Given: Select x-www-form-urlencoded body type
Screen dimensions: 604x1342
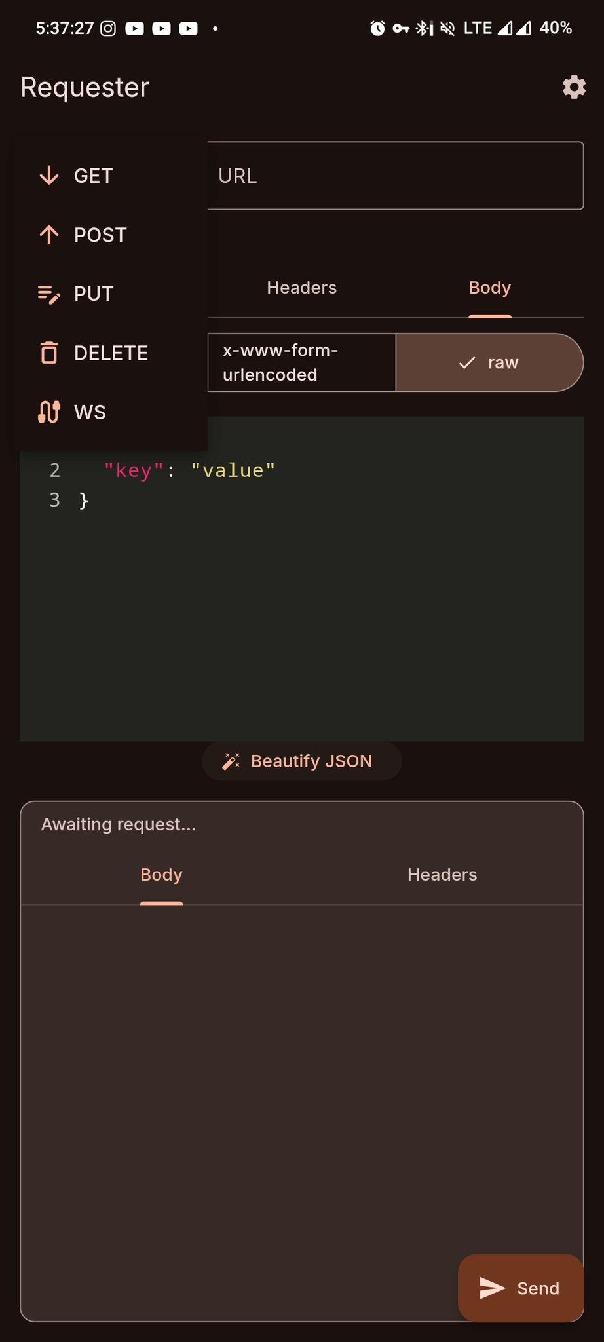Looking at the screenshot, I should (302, 362).
